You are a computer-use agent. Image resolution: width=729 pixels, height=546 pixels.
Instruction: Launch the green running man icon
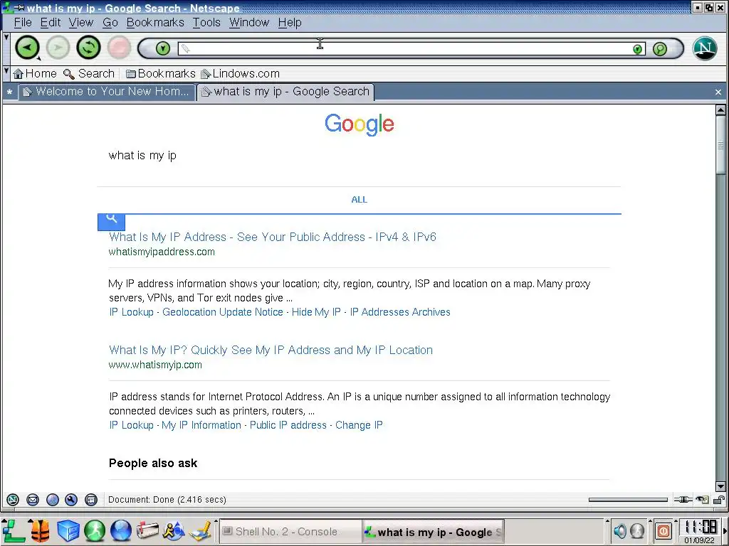click(x=95, y=531)
